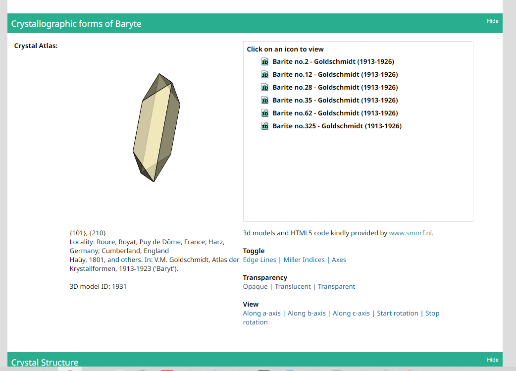Select the 3D icon next to Barite no.35
Screen dimensions: 516x371
pyautogui.click(x=264, y=101)
